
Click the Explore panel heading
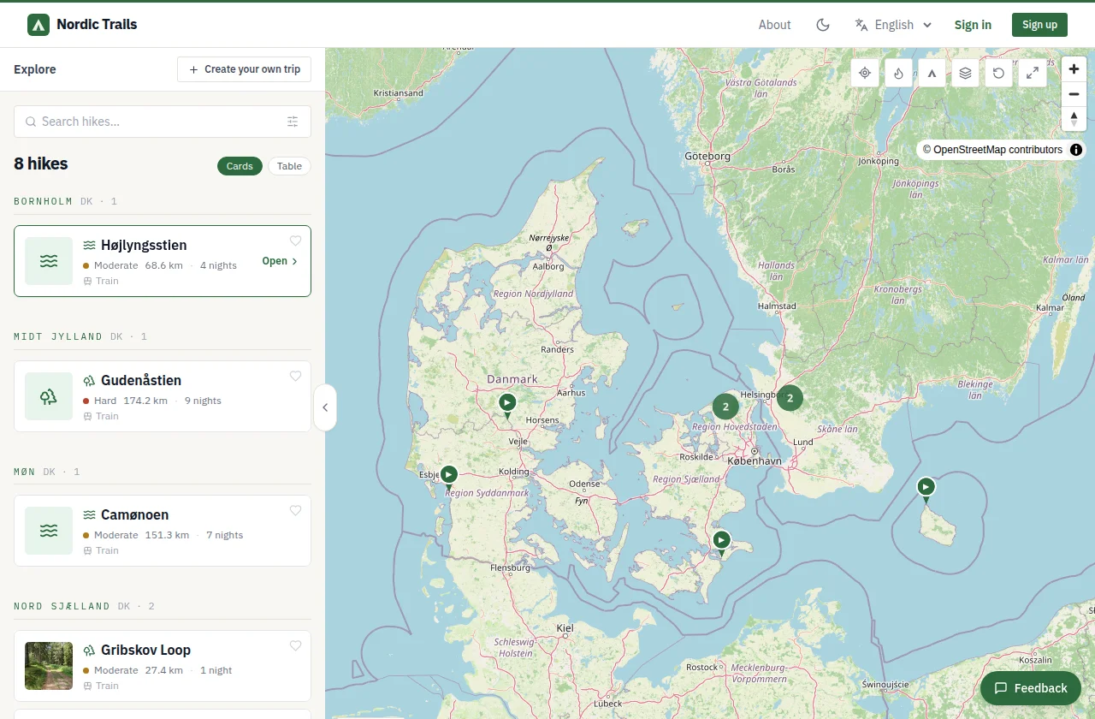[x=35, y=69]
